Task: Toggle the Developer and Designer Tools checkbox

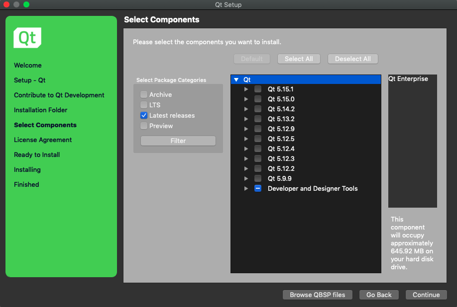Action: (258, 189)
